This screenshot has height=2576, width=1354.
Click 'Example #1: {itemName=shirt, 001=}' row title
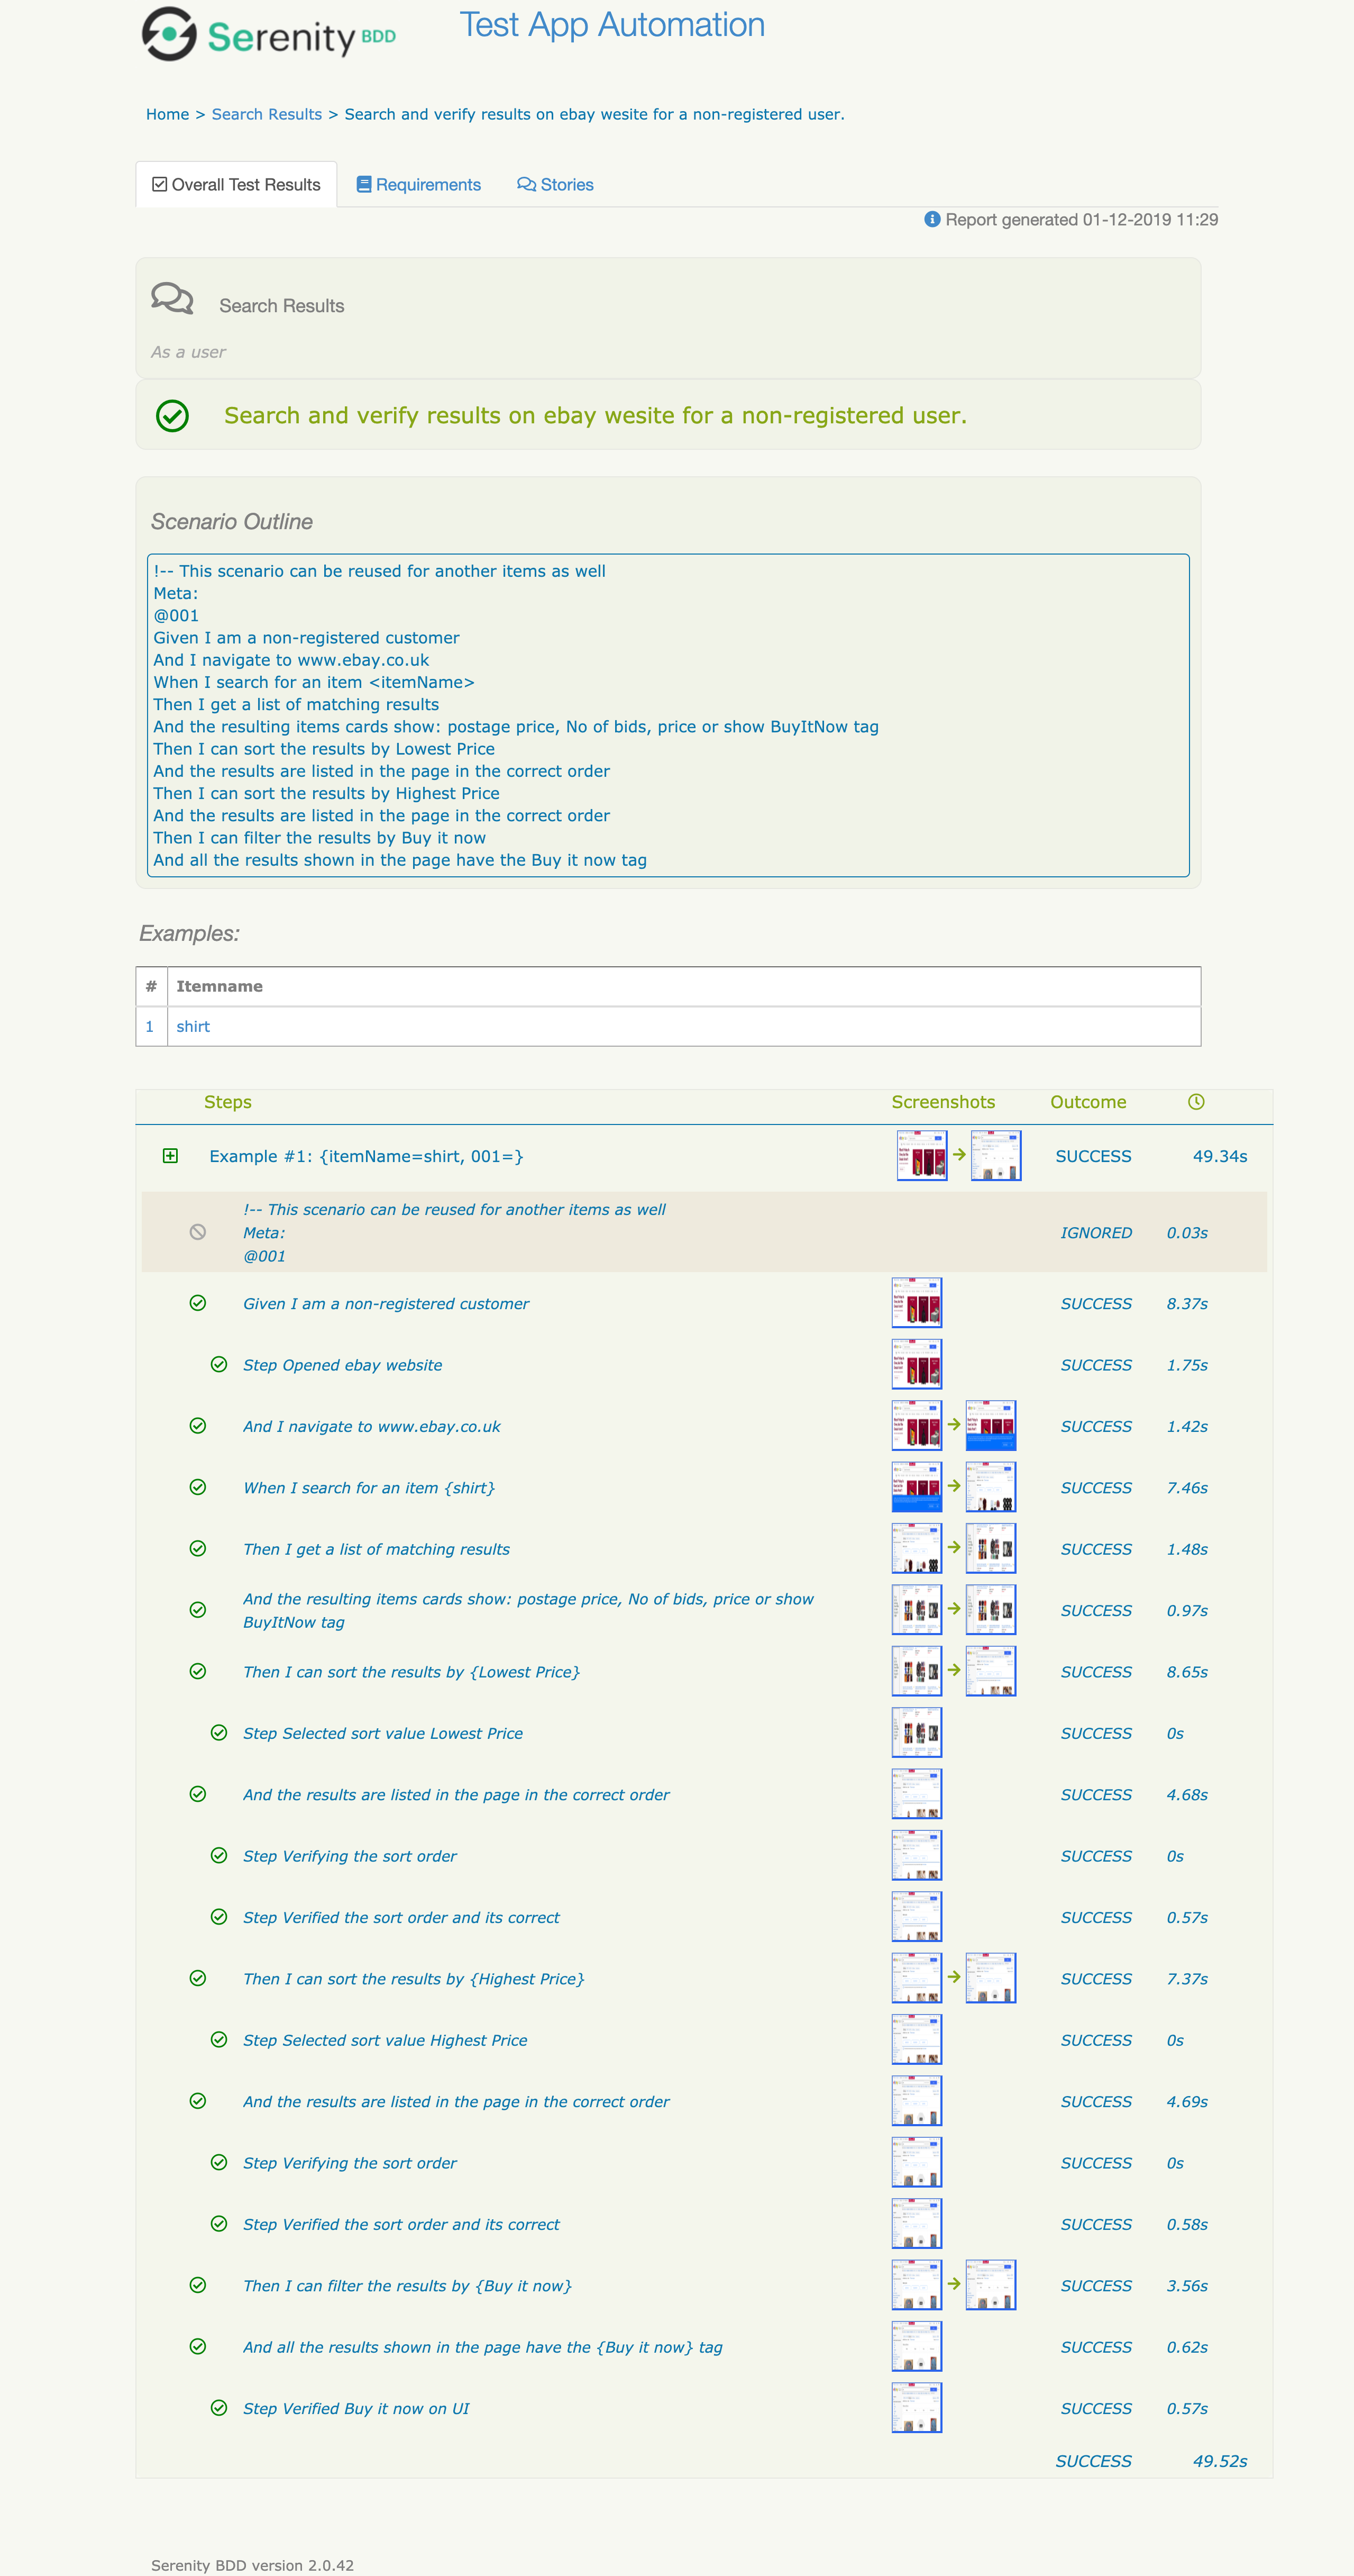click(367, 1156)
